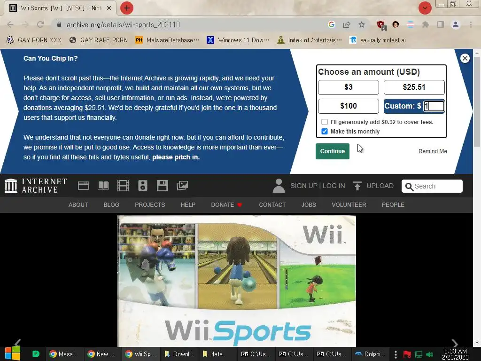
Task: Go to next carousel image arrow
Action: tap(455, 343)
